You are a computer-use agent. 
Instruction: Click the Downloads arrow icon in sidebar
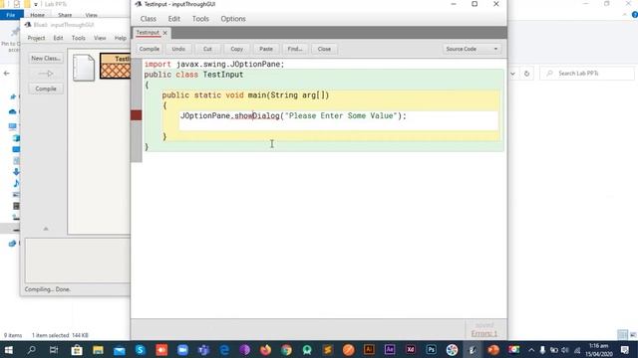pyautogui.click(x=16, y=172)
